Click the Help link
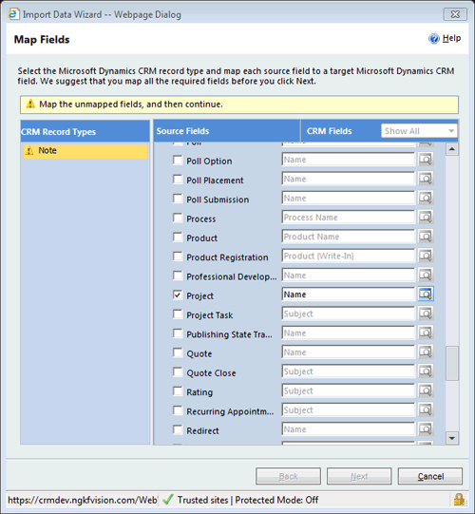The image size is (475, 514). 451,38
